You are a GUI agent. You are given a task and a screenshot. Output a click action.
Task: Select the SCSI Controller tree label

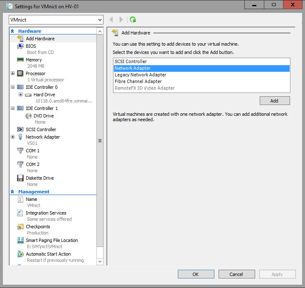(41, 129)
